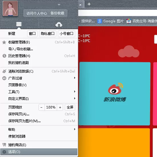Open 收藏管理器(B)

tap(39, 42)
